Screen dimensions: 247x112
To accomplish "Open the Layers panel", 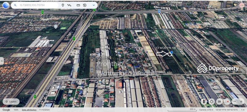I will tap(11, 102).
